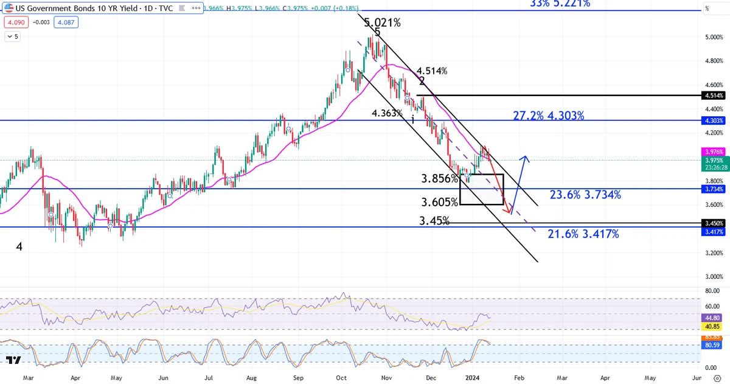The width and height of the screenshot is (730, 384).
Task: Select the '23.6% 3.734%' Fibonacci annotation
Action: [x=585, y=195]
